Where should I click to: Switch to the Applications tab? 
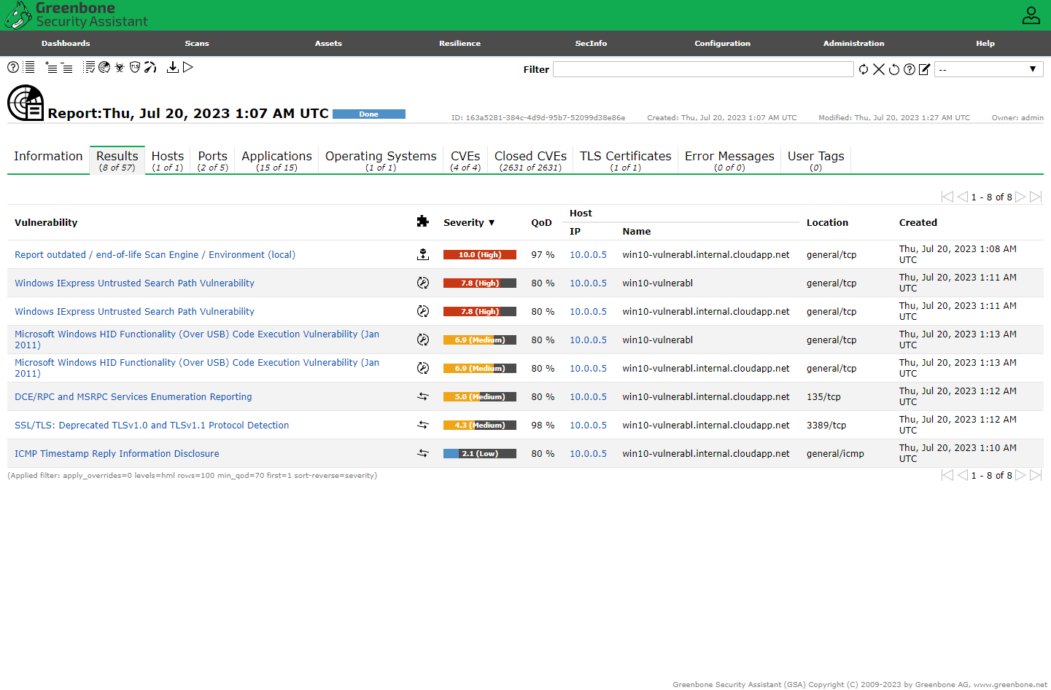[x=276, y=160]
